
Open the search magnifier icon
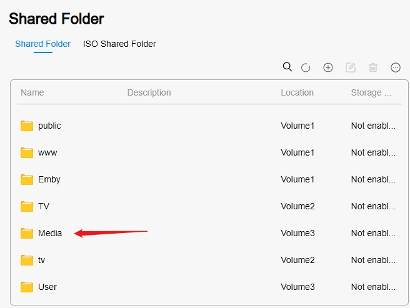pyautogui.click(x=287, y=67)
